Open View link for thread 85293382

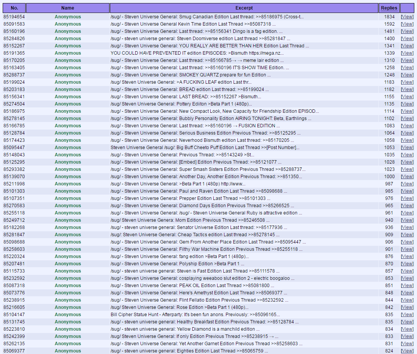click(x=407, y=169)
